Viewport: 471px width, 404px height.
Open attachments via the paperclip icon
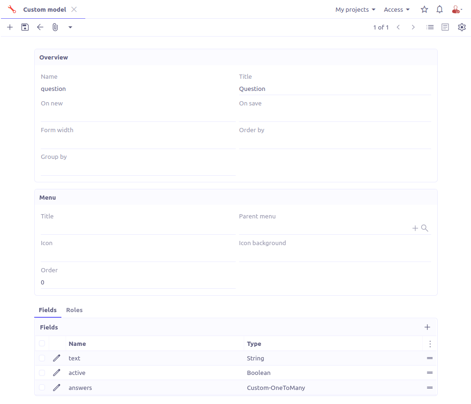pos(55,27)
